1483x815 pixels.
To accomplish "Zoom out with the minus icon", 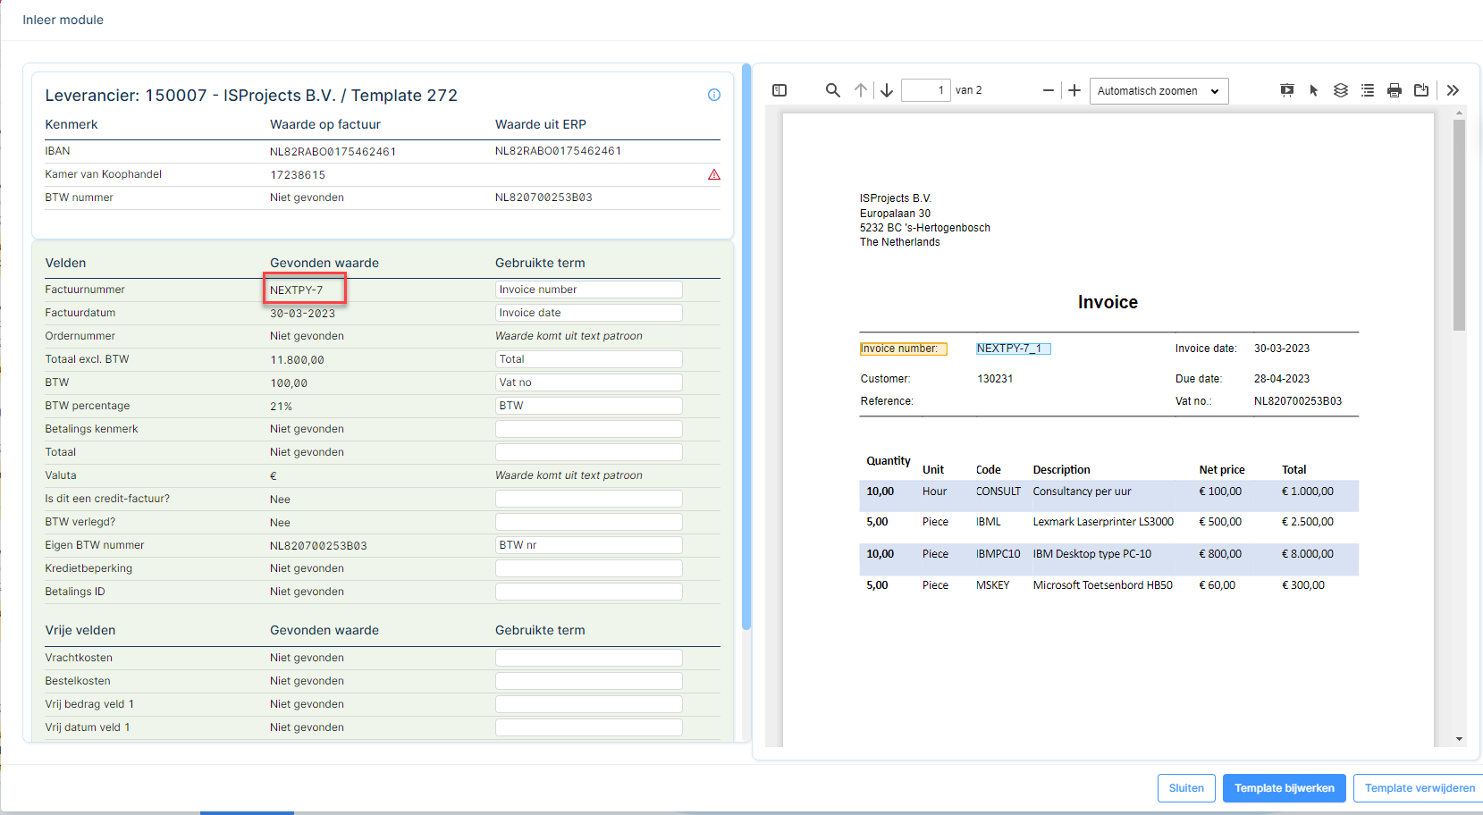I will click(1048, 90).
